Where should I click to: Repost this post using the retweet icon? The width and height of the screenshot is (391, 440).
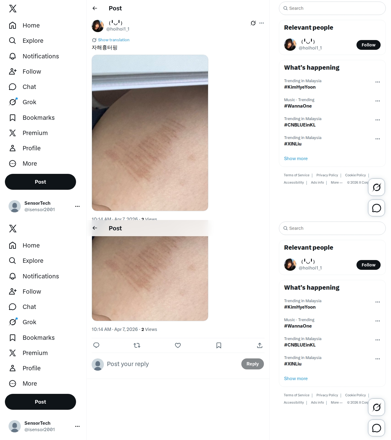pyautogui.click(x=137, y=345)
